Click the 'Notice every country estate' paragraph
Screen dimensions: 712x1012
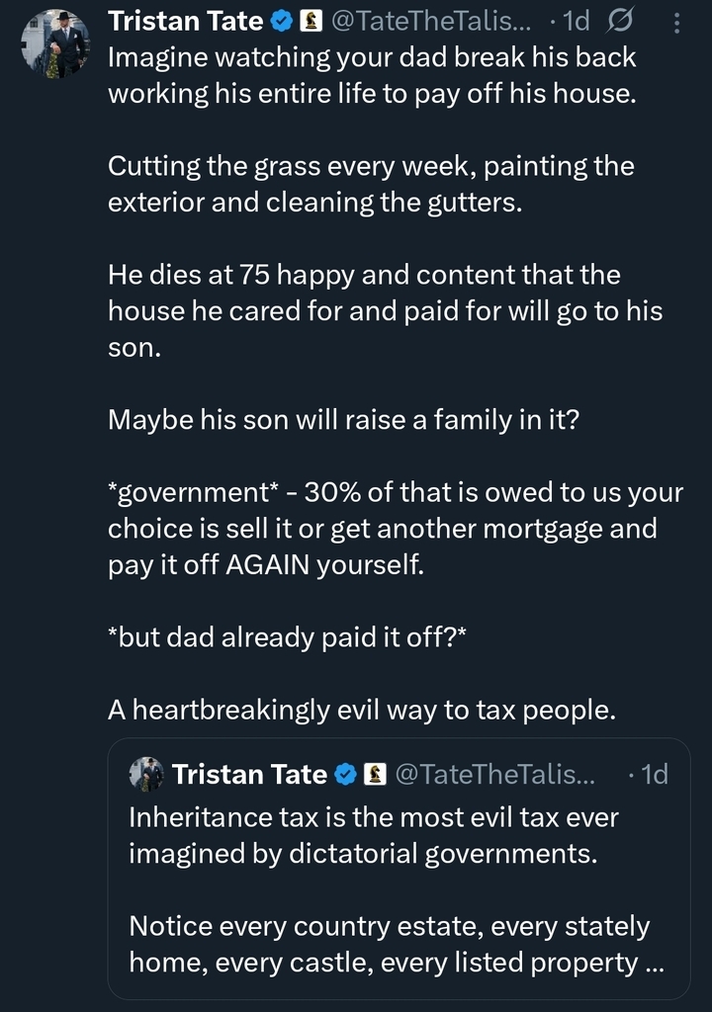(x=390, y=944)
